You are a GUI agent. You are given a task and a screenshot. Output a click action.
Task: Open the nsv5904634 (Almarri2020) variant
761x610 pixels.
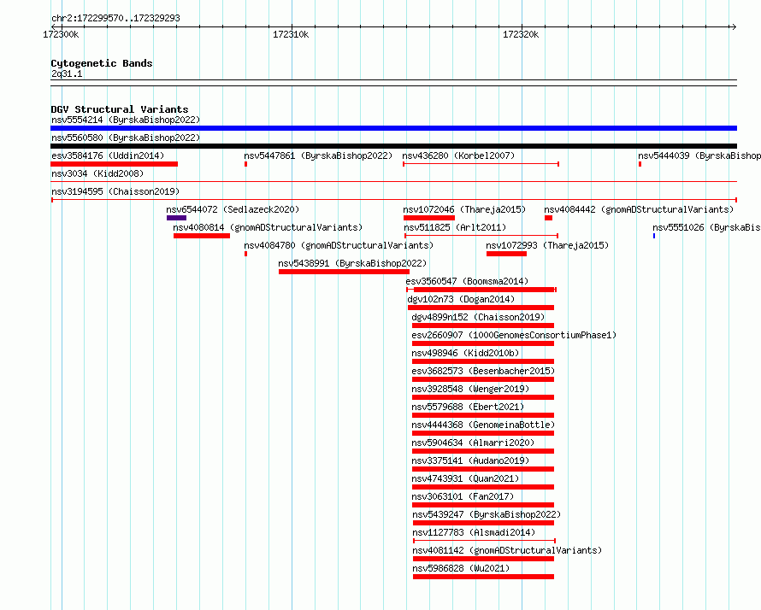(x=473, y=443)
